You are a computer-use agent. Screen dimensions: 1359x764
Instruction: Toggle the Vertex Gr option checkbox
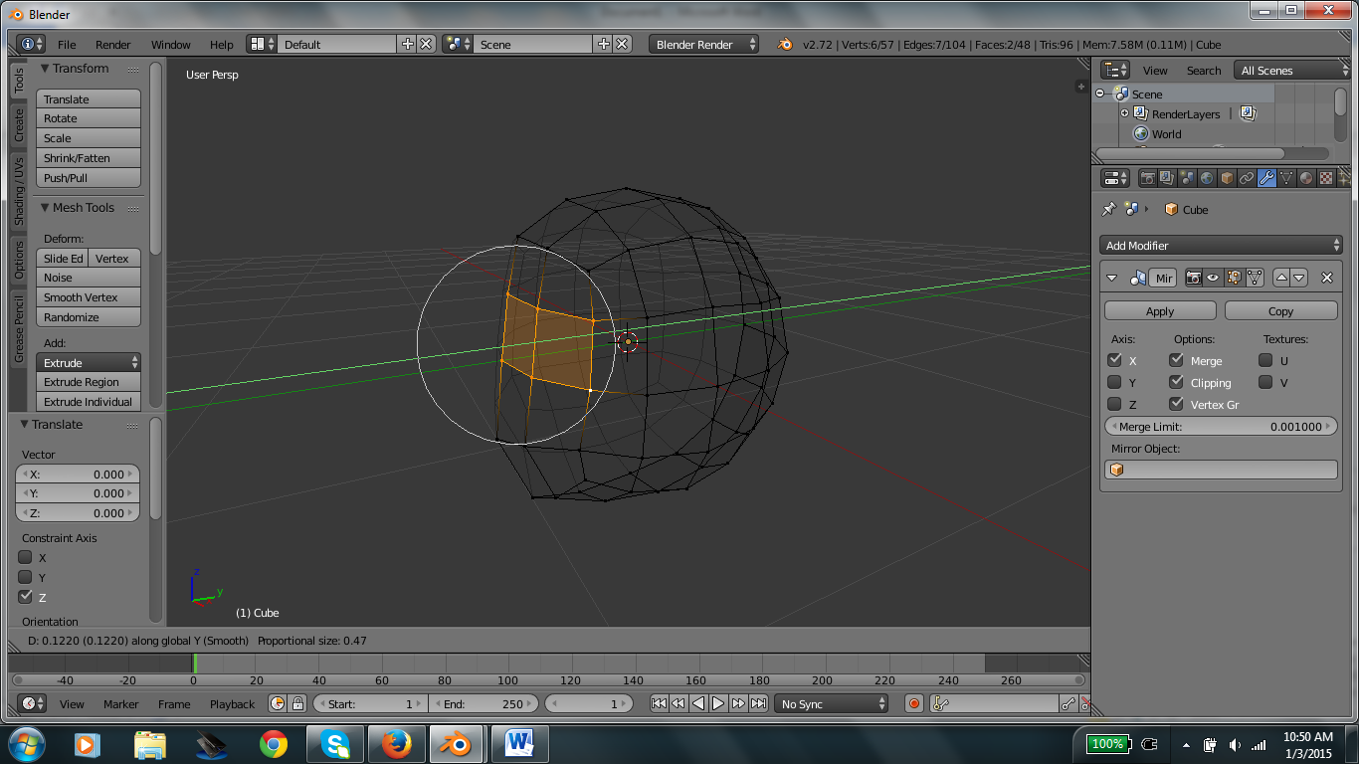(1177, 404)
